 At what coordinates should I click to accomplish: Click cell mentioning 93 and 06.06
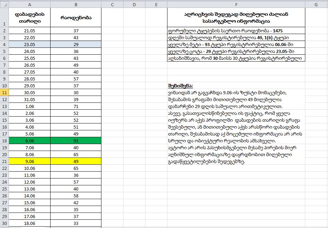(x=236, y=44)
